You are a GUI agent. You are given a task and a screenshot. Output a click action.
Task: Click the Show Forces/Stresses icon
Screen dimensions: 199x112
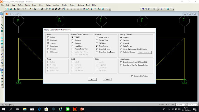(x=149, y=9)
